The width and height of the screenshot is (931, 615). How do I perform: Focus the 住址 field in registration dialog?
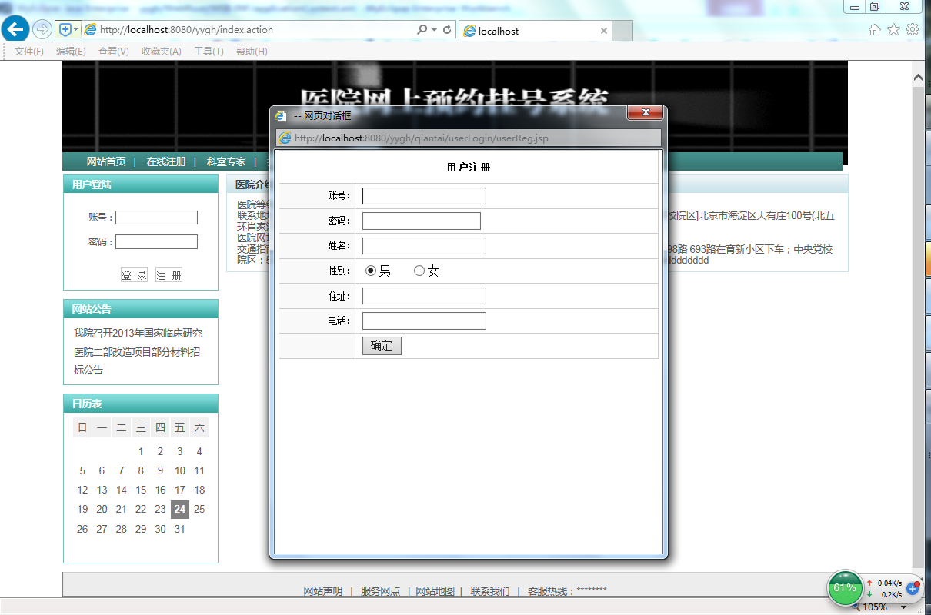424,296
